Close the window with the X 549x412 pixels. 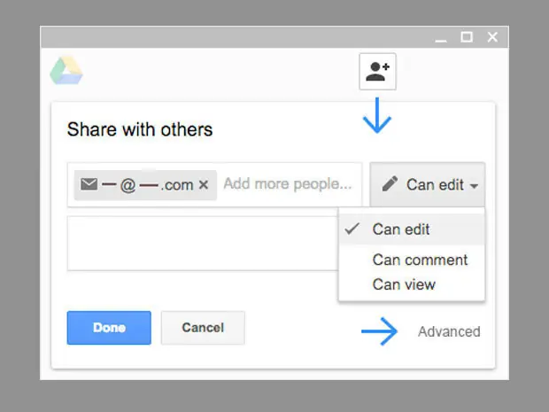(492, 37)
